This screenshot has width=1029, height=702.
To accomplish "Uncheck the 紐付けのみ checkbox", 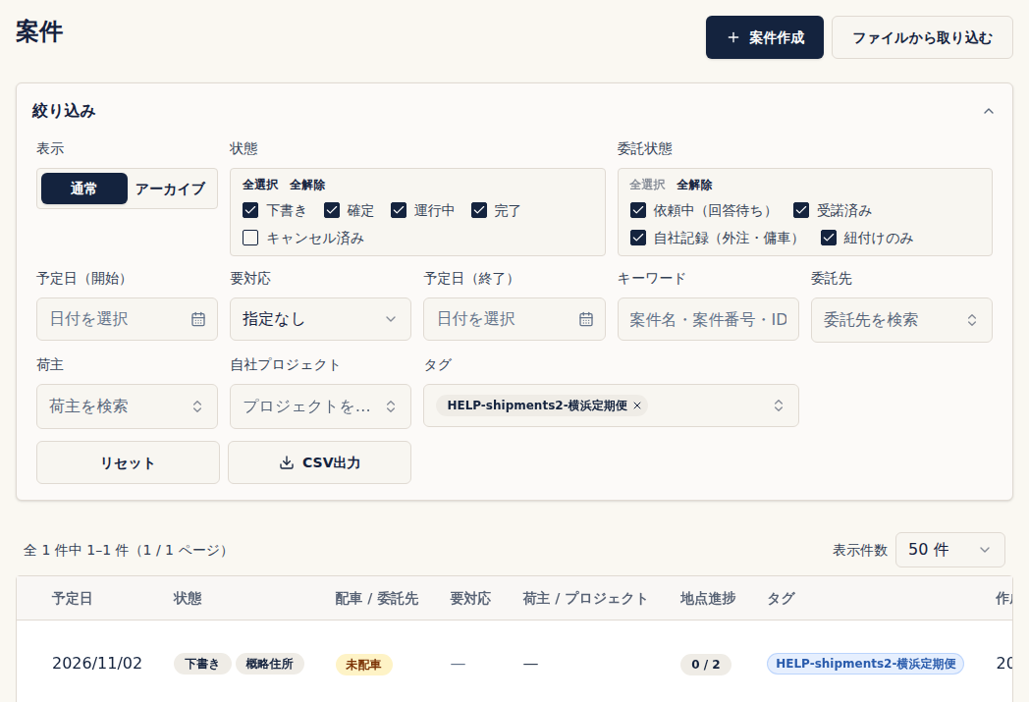I will [828, 238].
